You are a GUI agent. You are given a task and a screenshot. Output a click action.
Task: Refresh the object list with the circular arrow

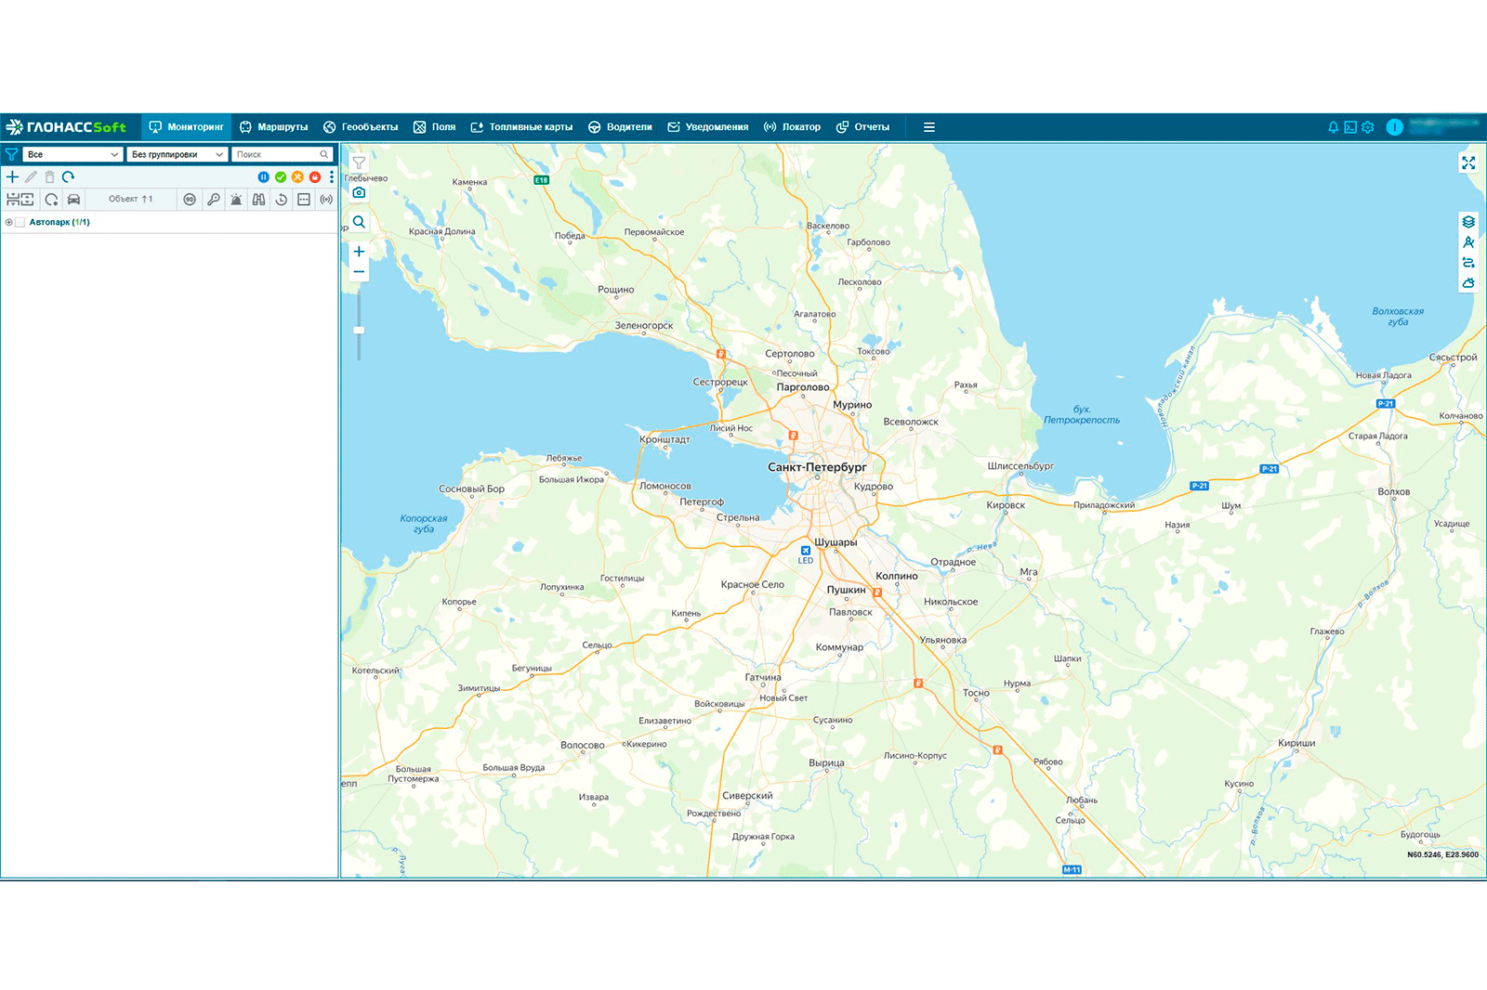pos(68,176)
